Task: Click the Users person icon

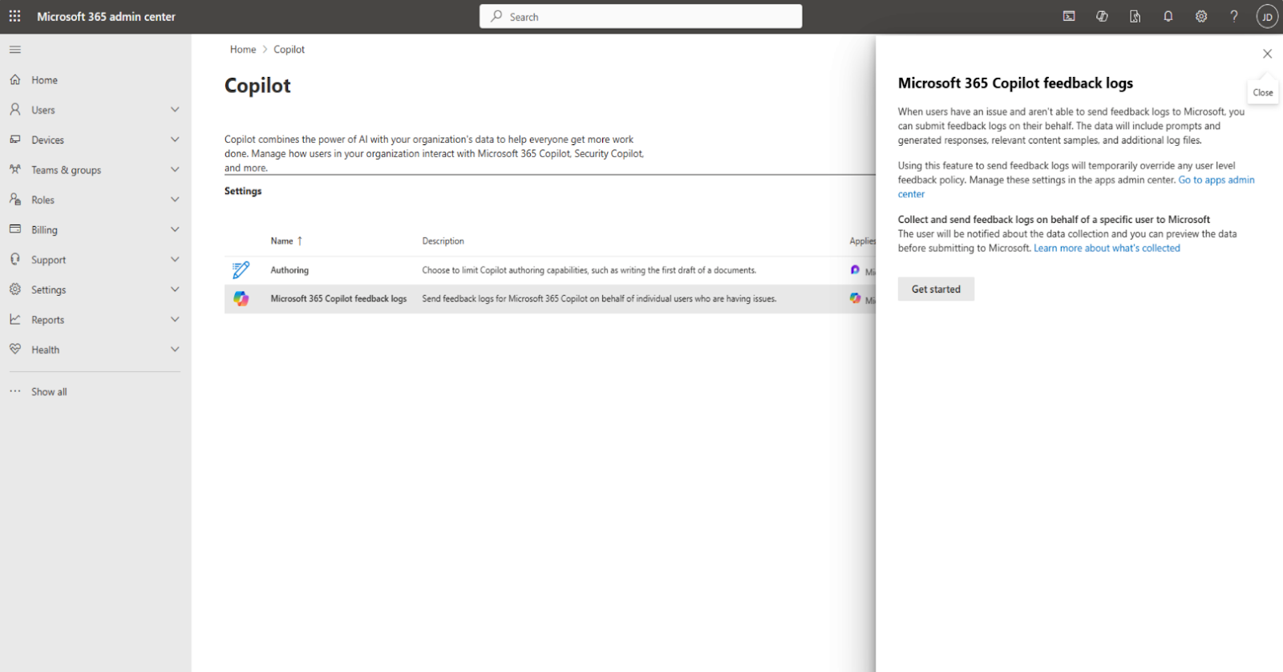Action: click(15, 109)
